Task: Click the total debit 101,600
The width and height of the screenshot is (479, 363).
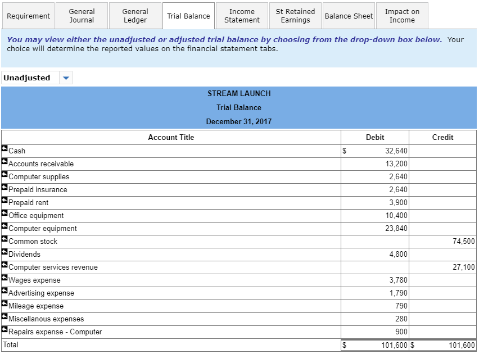Action: tap(394, 345)
